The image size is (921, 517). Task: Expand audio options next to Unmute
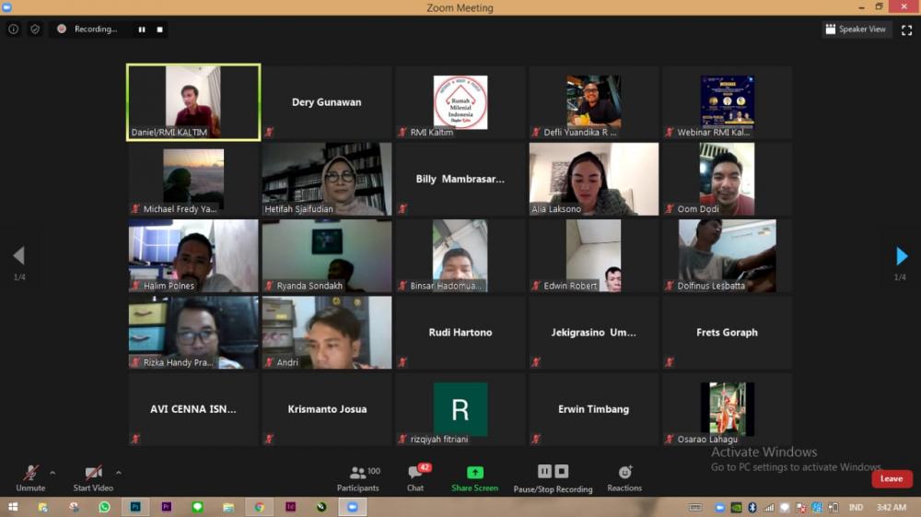(x=52, y=473)
